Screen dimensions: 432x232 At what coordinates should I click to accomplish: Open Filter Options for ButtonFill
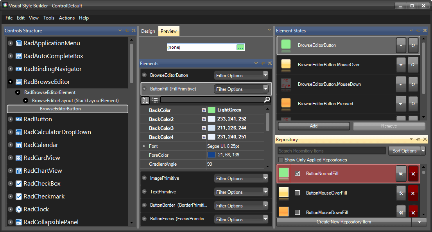241,89
